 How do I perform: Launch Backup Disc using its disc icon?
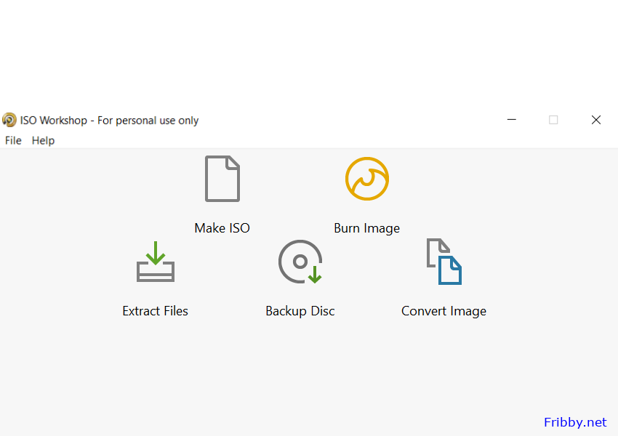point(300,262)
